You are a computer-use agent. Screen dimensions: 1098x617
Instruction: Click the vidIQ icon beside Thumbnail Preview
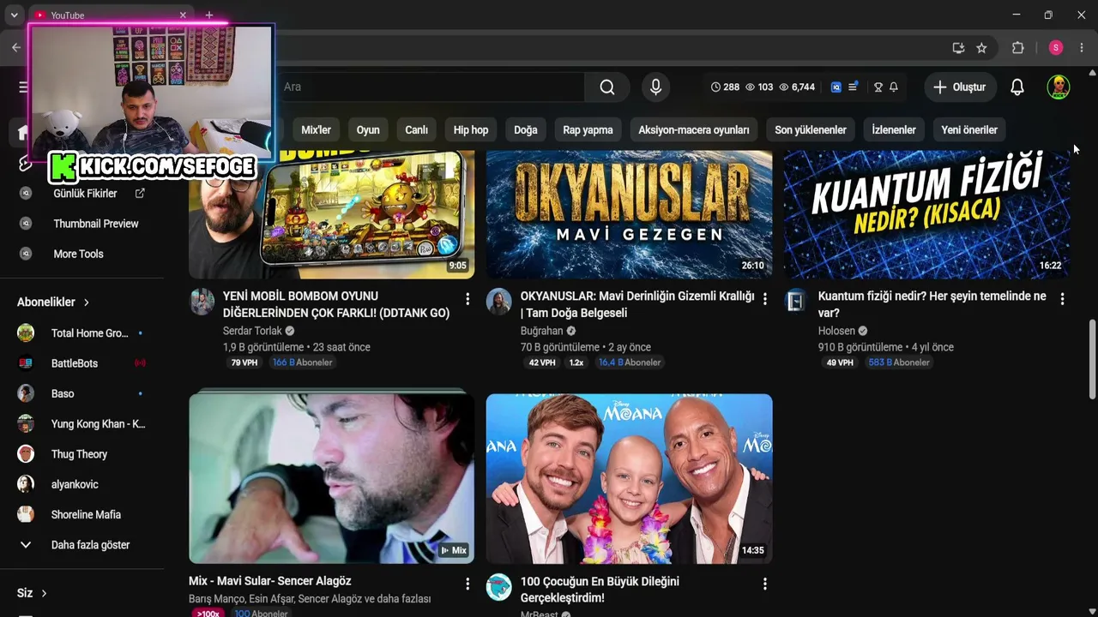(26, 224)
